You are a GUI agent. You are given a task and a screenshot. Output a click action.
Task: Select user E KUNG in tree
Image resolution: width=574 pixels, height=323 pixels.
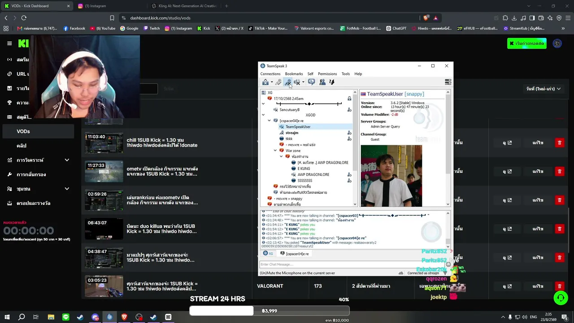304,169
